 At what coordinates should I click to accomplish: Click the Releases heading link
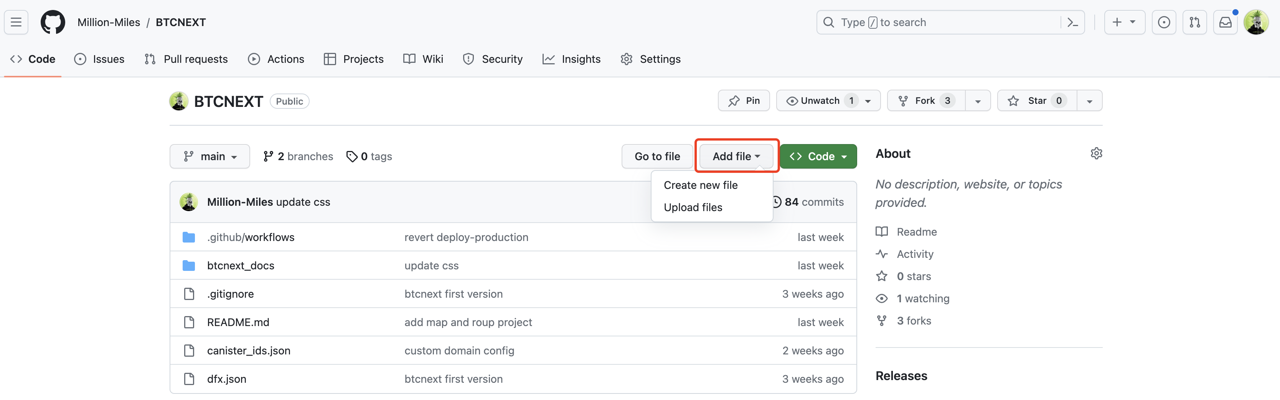coord(901,376)
